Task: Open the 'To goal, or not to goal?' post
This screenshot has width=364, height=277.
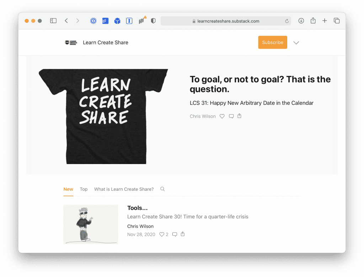Action: [260, 84]
